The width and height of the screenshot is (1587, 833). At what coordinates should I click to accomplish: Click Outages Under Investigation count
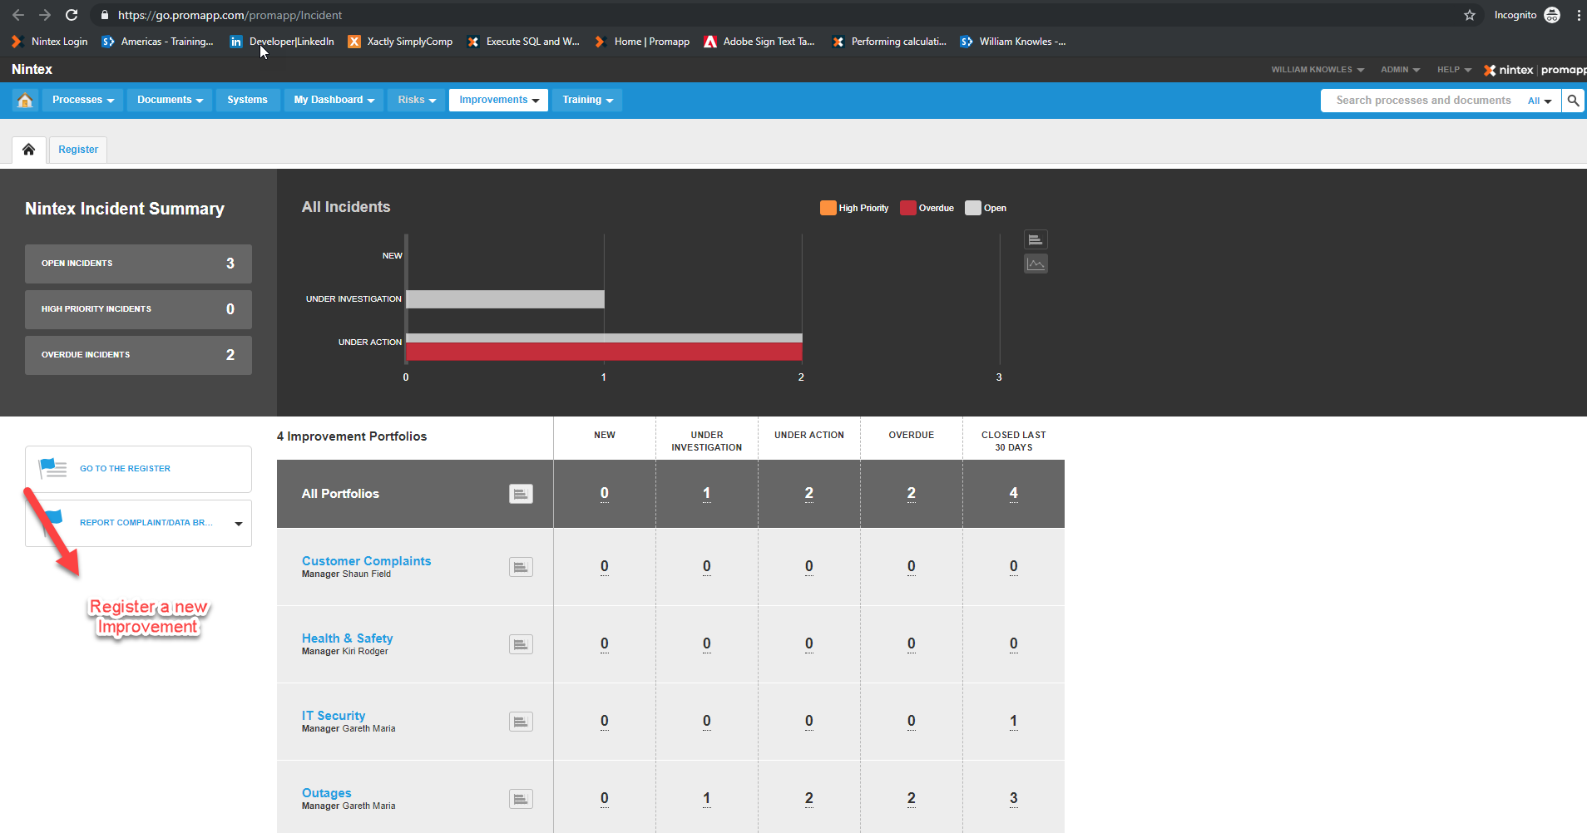[x=707, y=799]
